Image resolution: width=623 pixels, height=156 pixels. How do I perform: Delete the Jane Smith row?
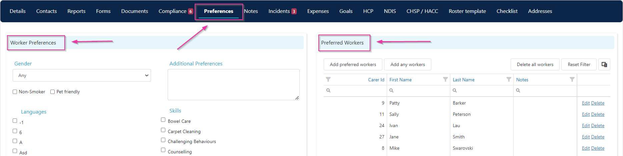(x=598, y=137)
